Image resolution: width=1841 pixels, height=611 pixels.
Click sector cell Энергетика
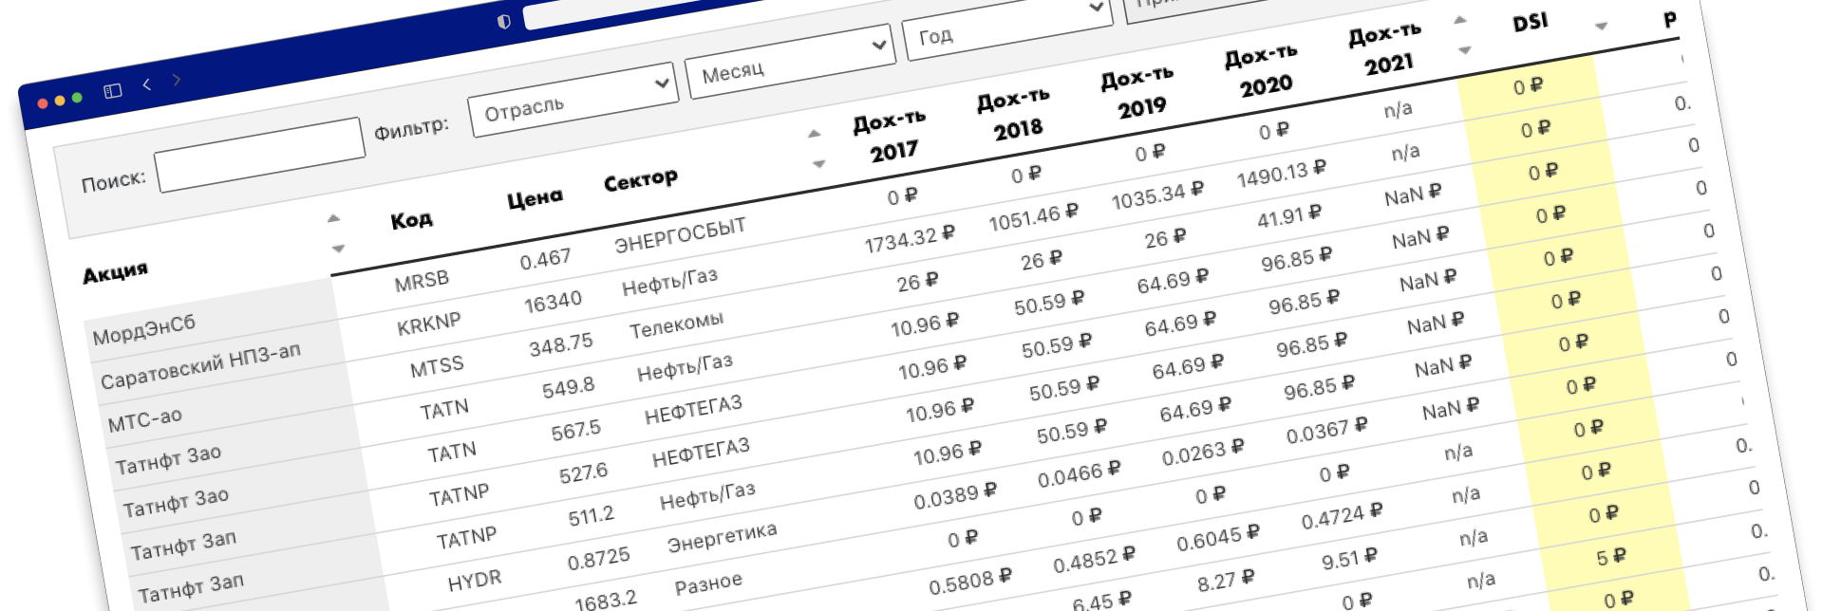point(722,537)
